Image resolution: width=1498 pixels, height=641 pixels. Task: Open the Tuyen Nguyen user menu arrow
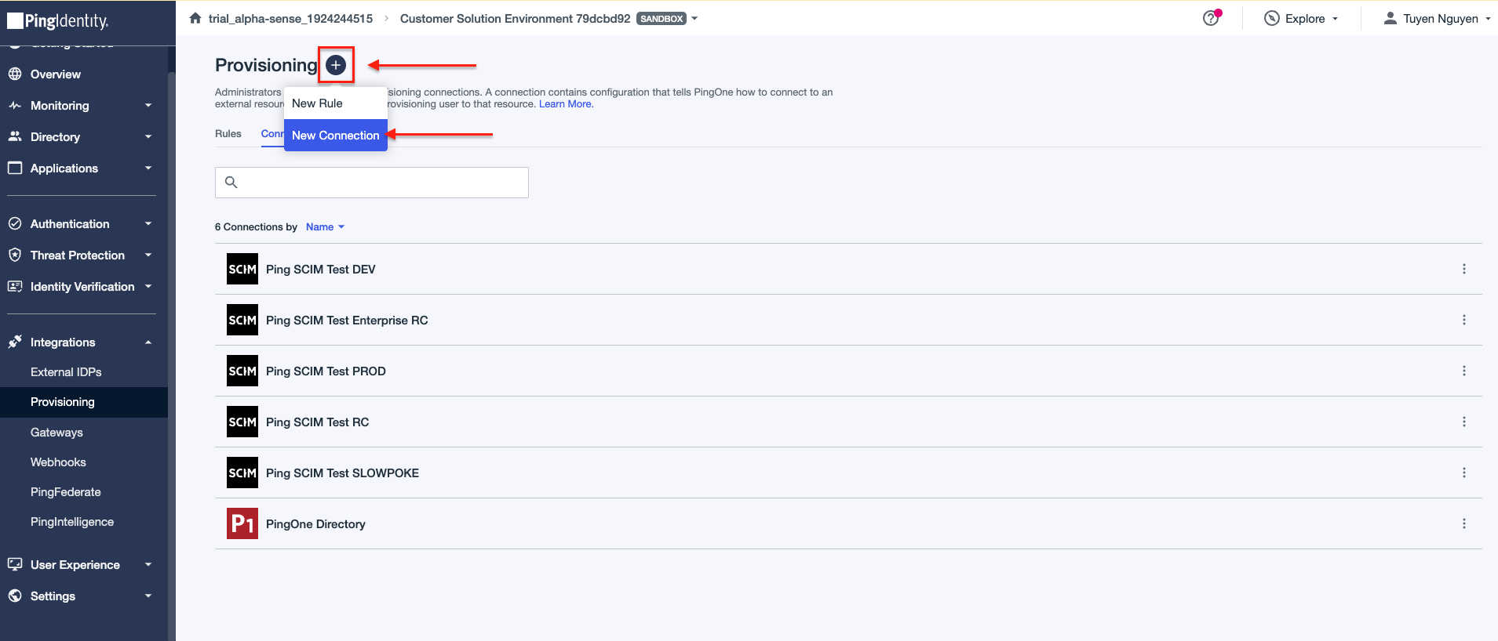click(x=1488, y=19)
